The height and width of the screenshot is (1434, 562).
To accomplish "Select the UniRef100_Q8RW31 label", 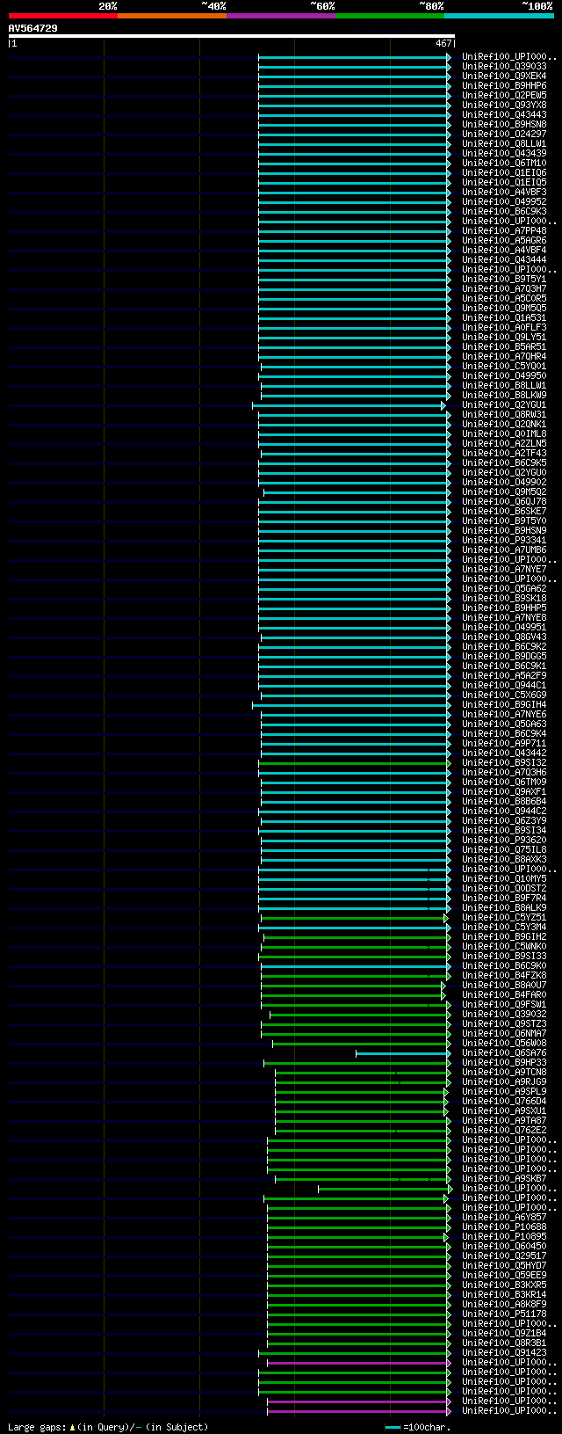I will 504,414.
